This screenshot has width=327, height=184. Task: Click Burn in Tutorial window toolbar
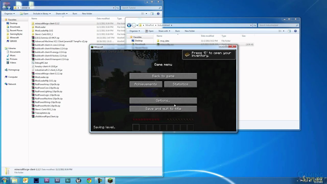[x=75, y=14]
